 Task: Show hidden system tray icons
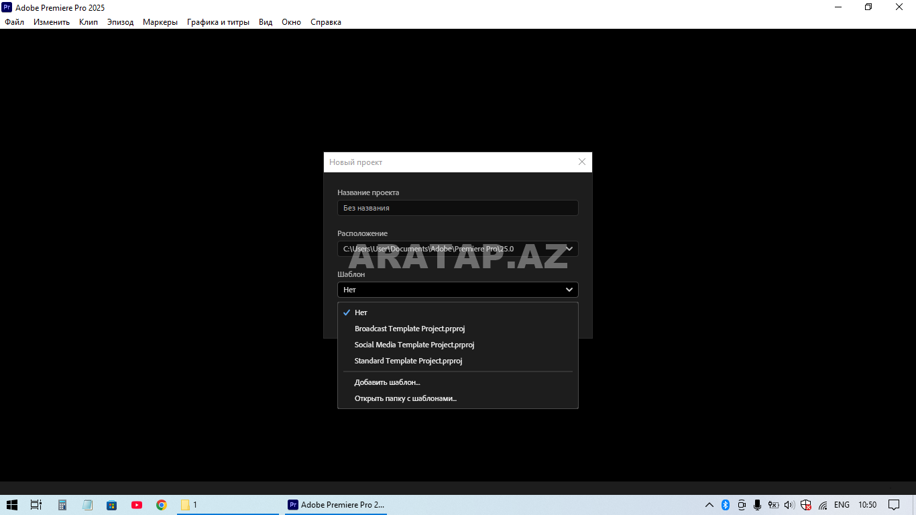coord(709,505)
